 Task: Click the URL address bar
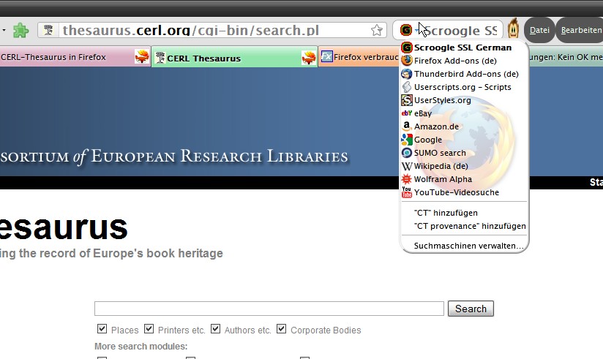[214, 31]
